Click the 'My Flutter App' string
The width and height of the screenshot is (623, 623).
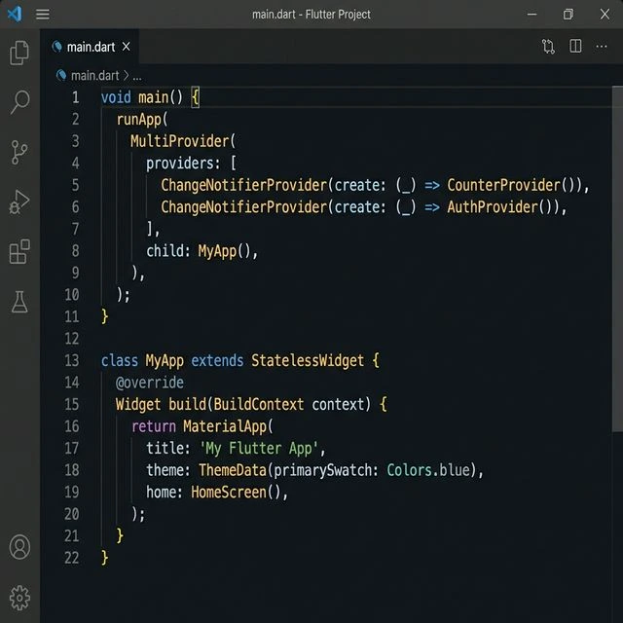(x=259, y=449)
